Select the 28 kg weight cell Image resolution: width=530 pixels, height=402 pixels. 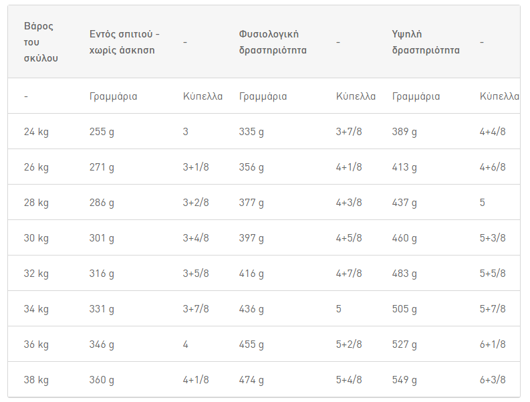pyautogui.click(x=36, y=203)
